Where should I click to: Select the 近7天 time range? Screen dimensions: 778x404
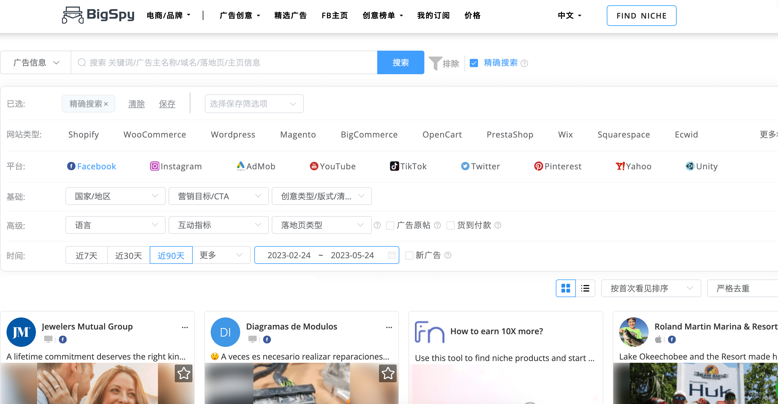86,255
